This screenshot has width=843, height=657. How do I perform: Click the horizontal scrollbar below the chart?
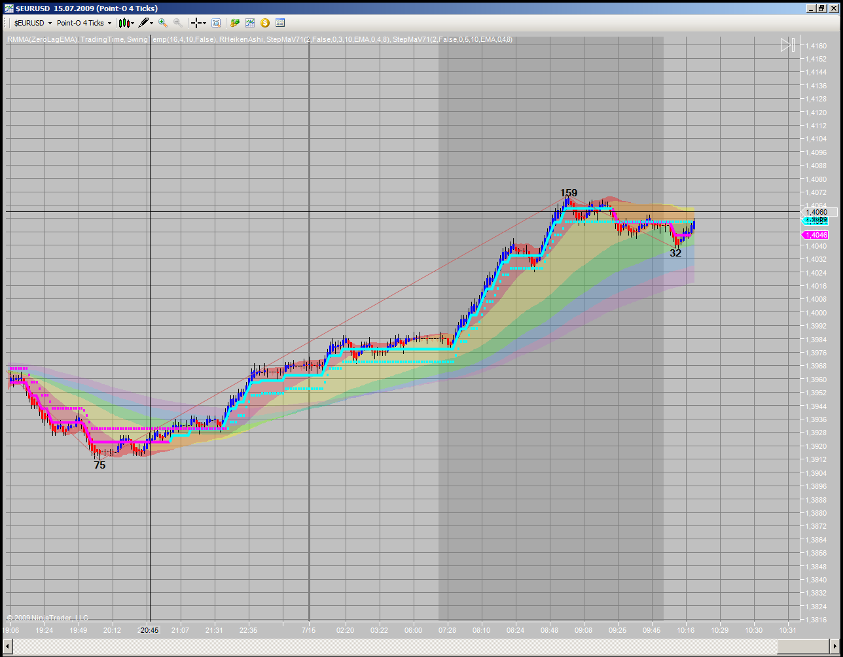click(421, 647)
